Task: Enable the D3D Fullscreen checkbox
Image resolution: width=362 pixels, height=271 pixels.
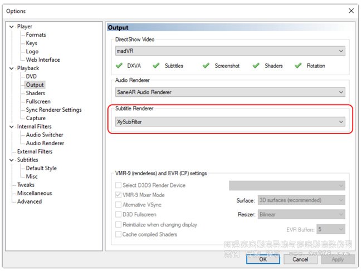Action: pyautogui.click(x=118, y=215)
